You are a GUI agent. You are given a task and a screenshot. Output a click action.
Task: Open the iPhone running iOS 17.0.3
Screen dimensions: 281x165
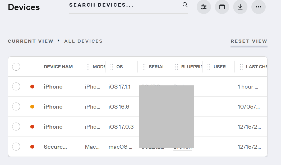53,127
